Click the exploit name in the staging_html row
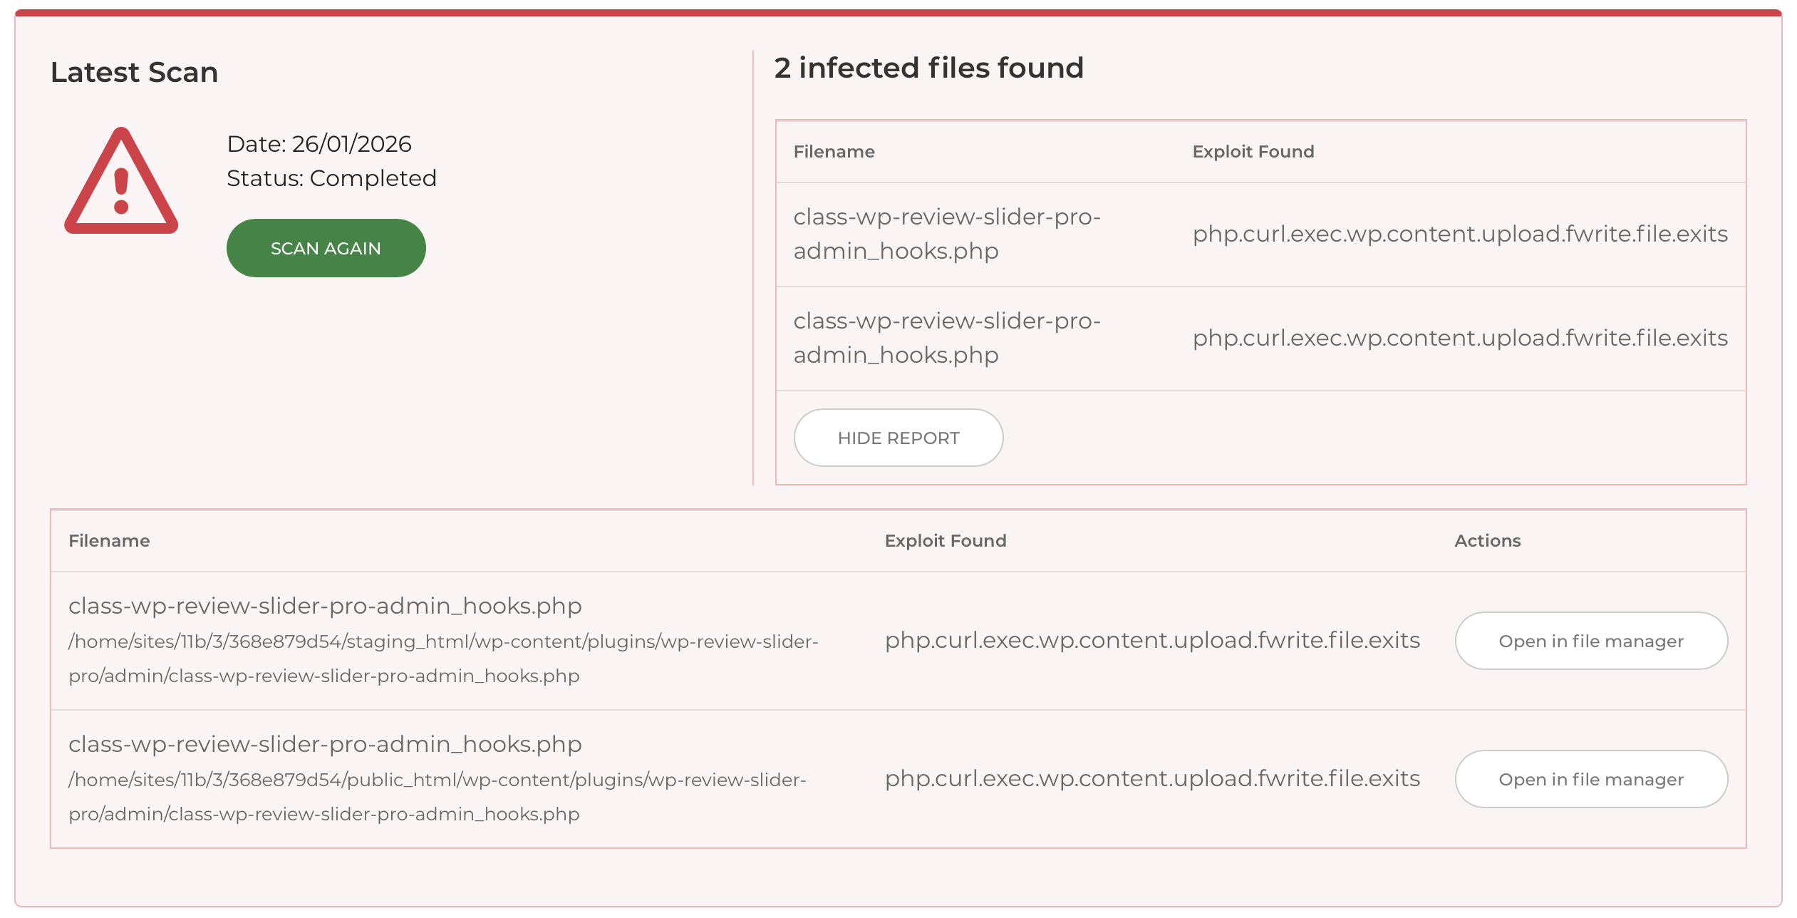1797x918 pixels. click(1151, 641)
